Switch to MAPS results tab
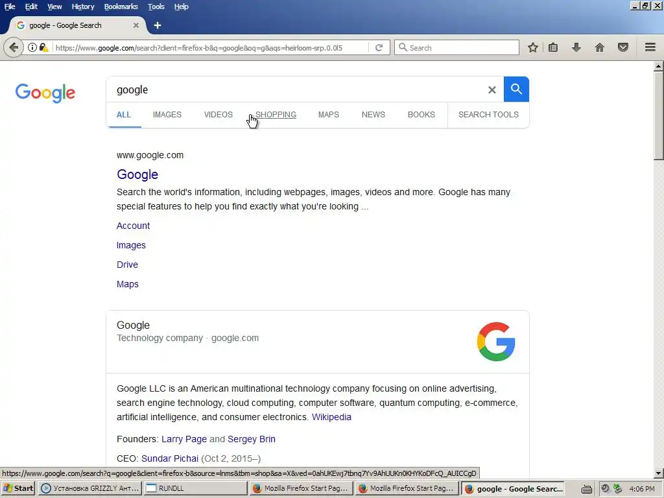 click(329, 115)
